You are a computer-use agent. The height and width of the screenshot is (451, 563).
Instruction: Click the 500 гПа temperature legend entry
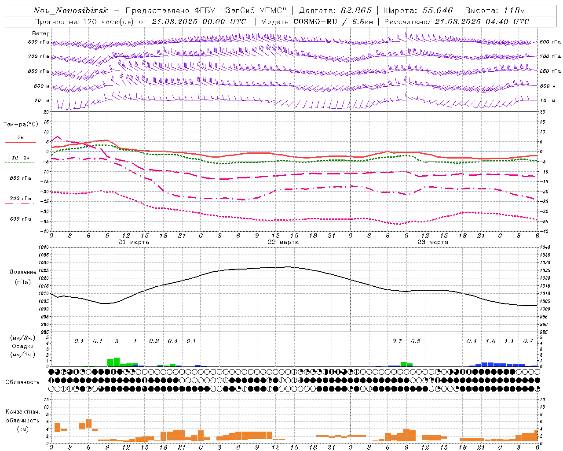[x=21, y=219]
